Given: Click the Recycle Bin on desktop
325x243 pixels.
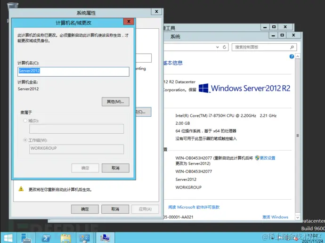Looking at the screenshot, I should [12, 6].
